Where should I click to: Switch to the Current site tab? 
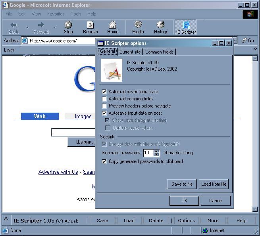pos(130,52)
